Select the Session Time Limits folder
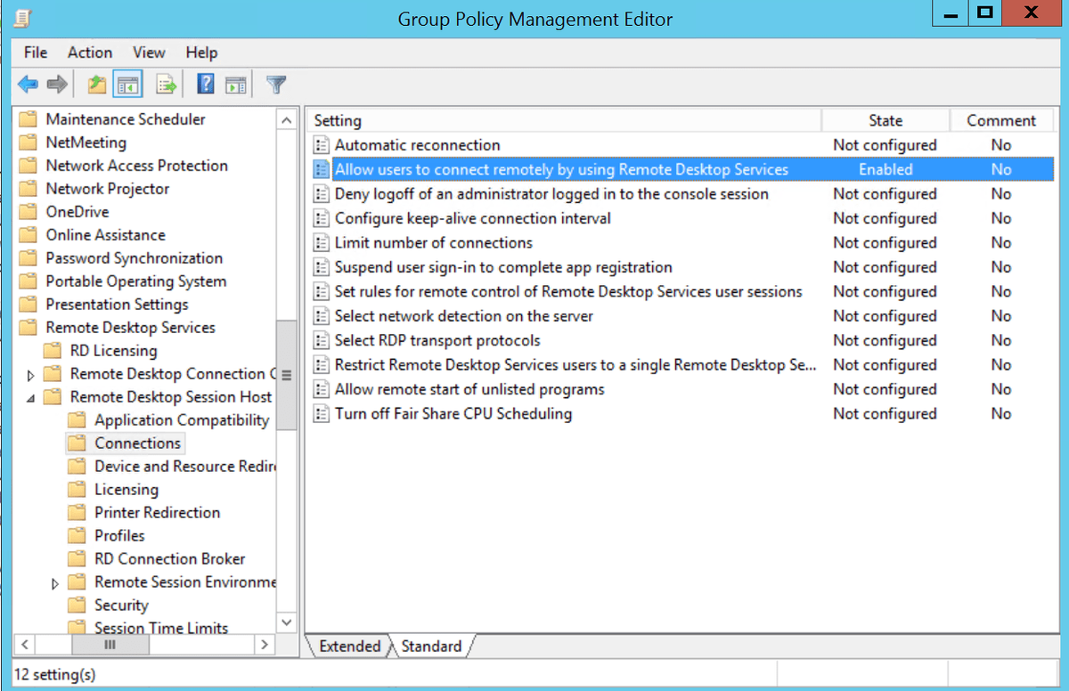This screenshot has height=691, width=1069. point(161,628)
